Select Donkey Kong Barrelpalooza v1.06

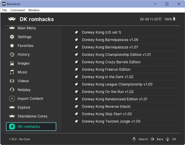click(x=123, y=40)
